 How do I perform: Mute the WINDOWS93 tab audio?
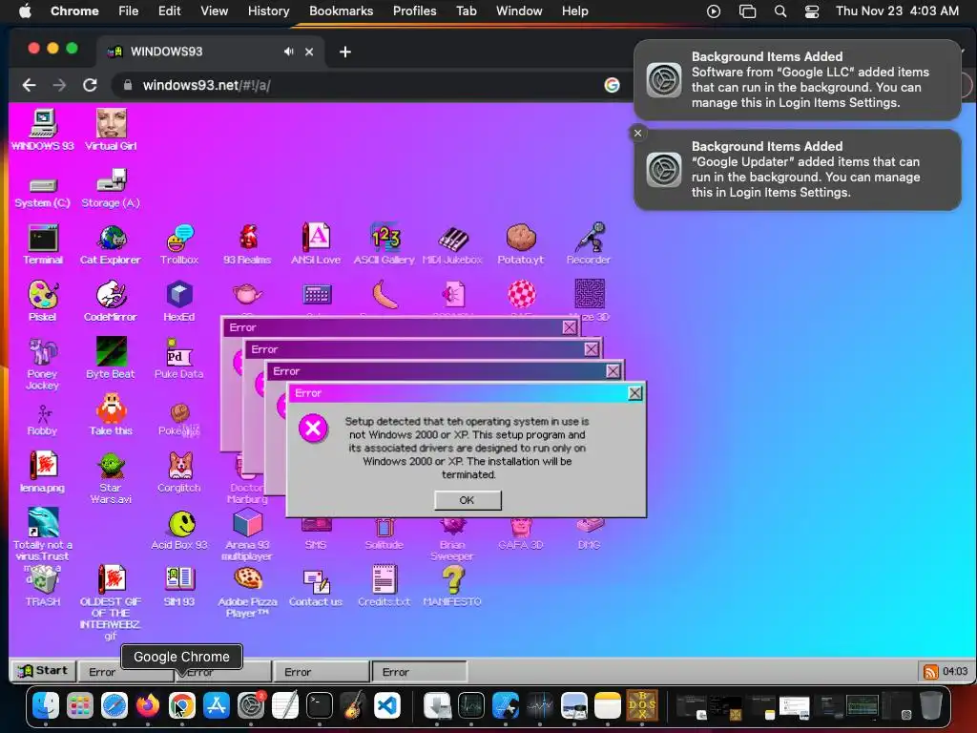288,52
